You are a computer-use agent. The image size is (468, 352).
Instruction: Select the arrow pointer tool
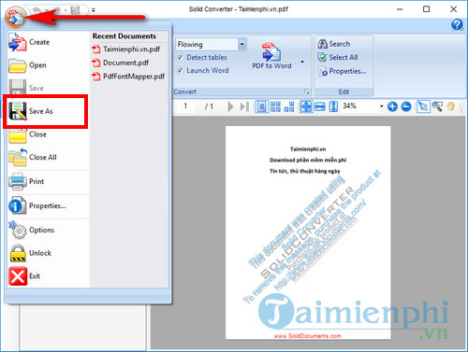click(423, 106)
